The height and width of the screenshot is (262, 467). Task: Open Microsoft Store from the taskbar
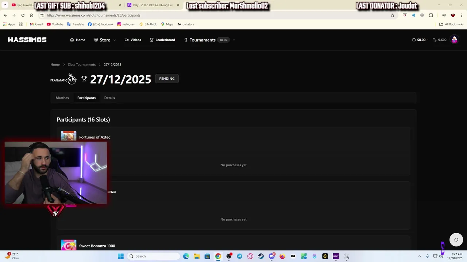(x=207, y=256)
